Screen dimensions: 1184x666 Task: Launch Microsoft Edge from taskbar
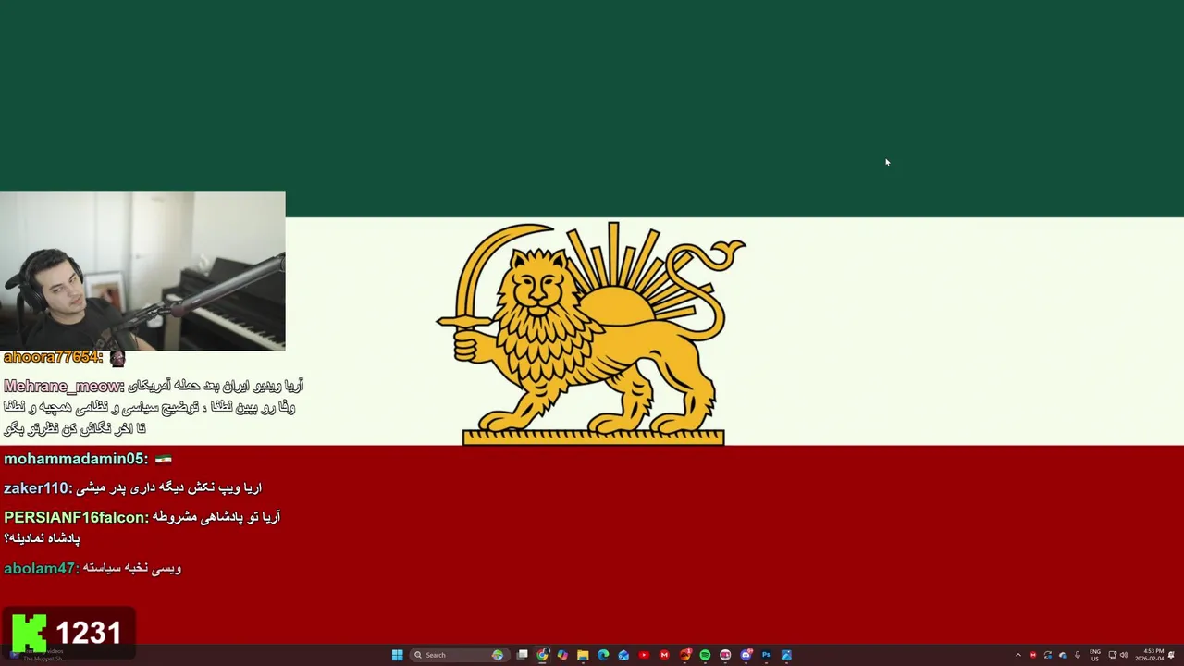[603, 655]
